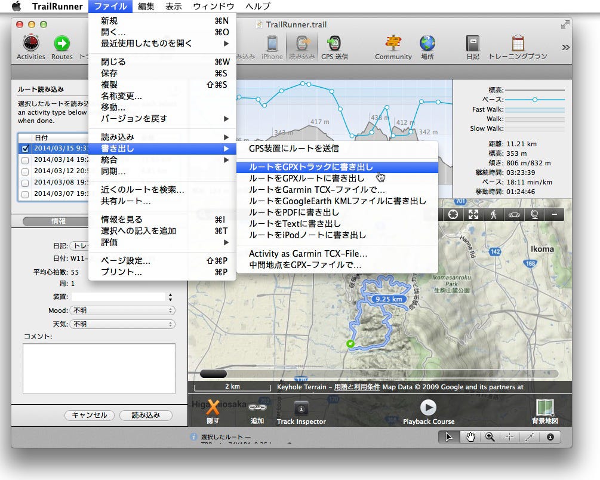Click the map fit-to-screen arrows icon

(473, 214)
